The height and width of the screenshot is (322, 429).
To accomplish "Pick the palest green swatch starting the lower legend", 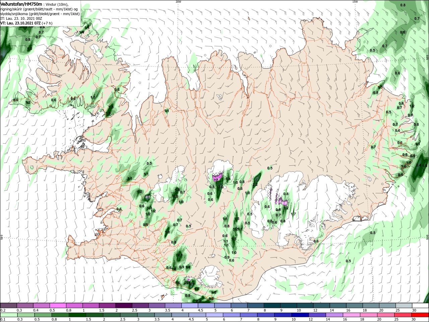I will pos(8,315).
